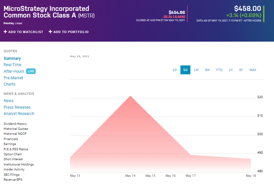Open the Earnings page

pyautogui.click(x=10, y=144)
